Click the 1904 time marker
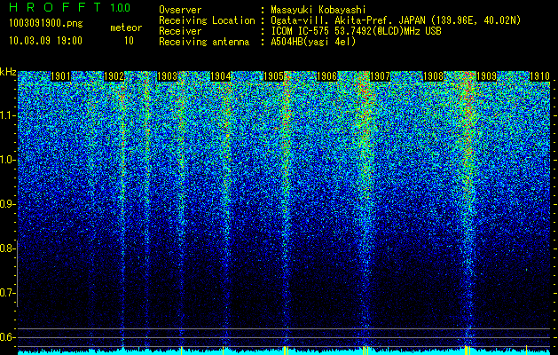The height and width of the screenshot is (355, 558). click(x=220, y=76)
